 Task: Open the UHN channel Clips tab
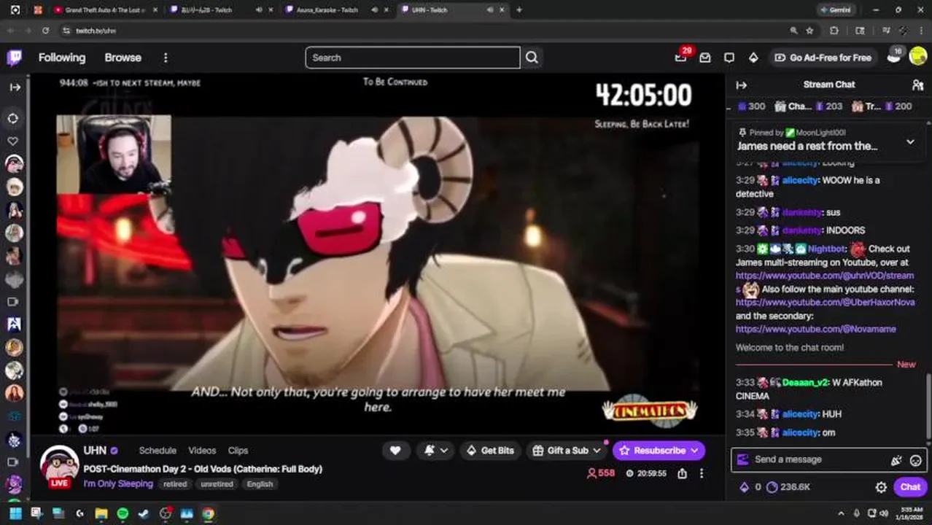(x=238, y=451)
